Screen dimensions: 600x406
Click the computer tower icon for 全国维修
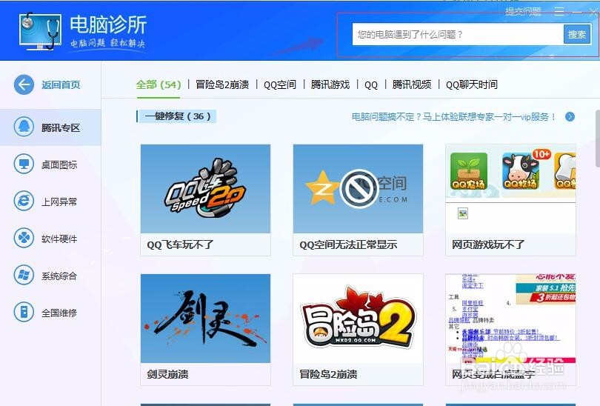click(x=24, y=312)
